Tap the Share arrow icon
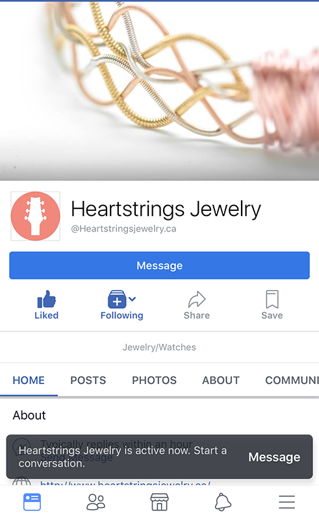This screenshot has width=319, height=519. tap(197, 300)
